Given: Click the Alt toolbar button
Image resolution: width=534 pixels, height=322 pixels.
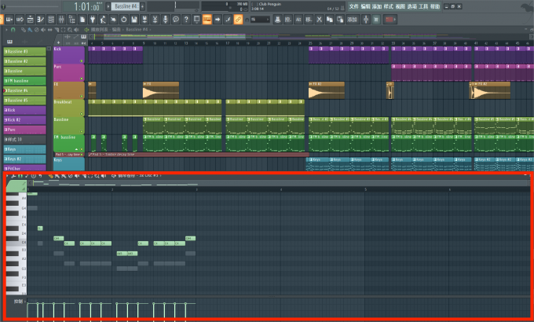Looking at the screenshot, I should 298,20.
